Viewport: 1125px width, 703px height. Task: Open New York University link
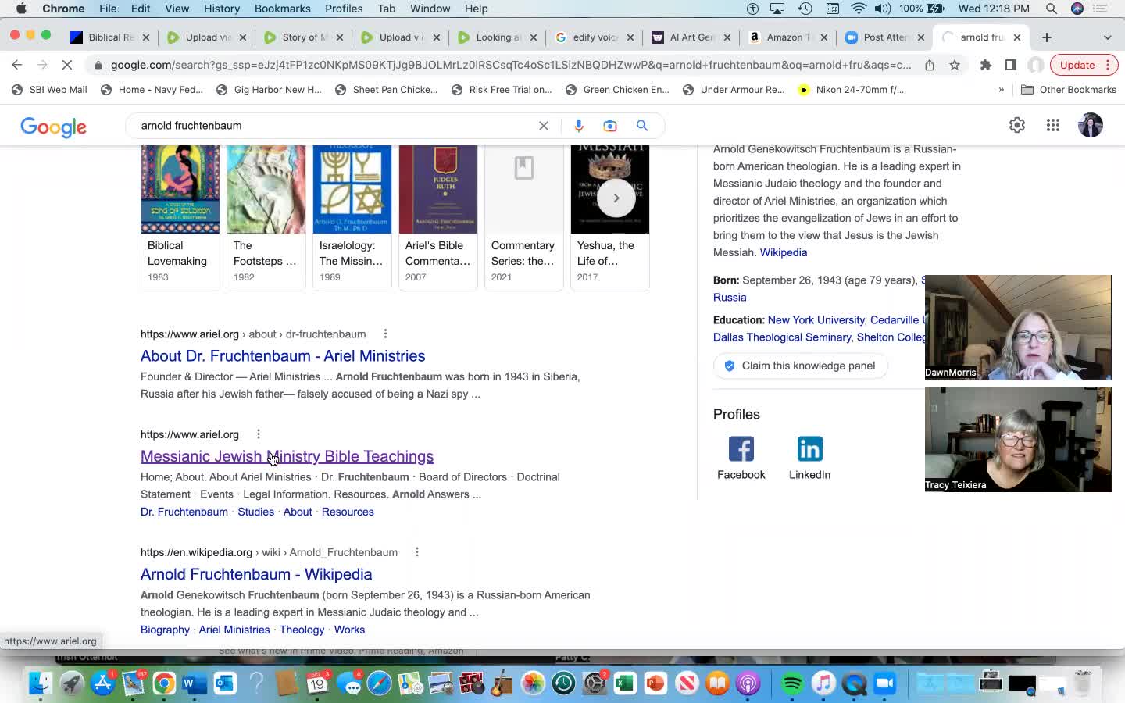click(x=816, y=320)
